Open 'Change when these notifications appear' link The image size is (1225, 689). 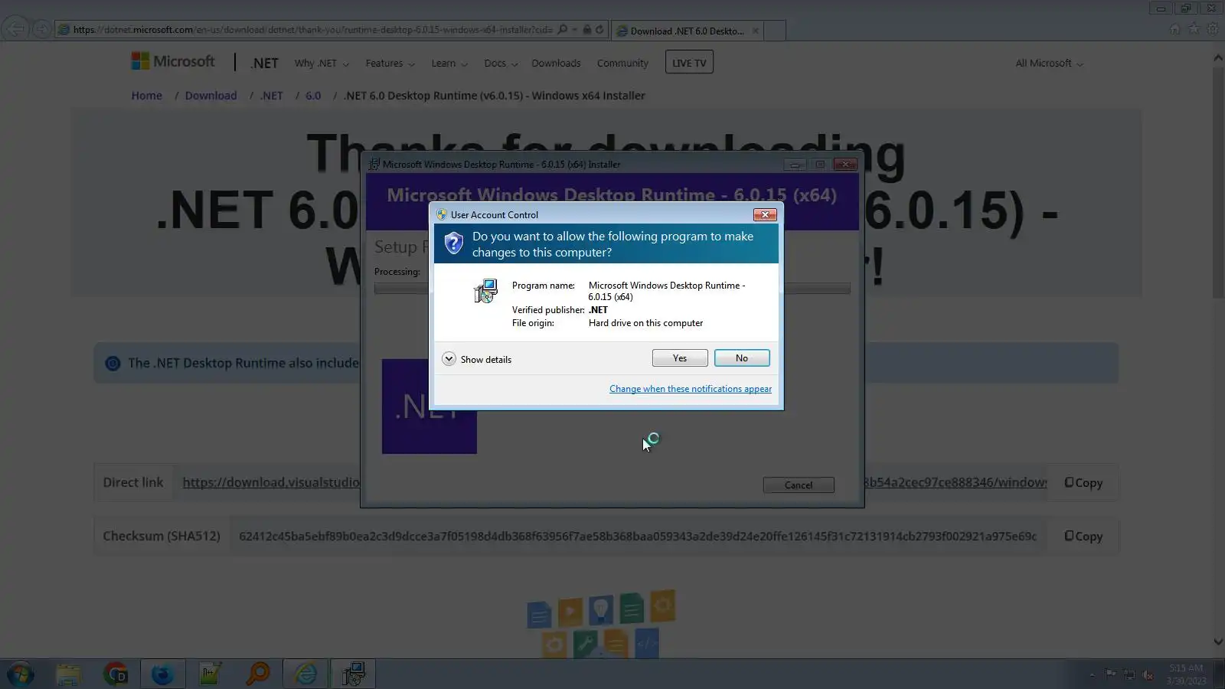[691, 389]
